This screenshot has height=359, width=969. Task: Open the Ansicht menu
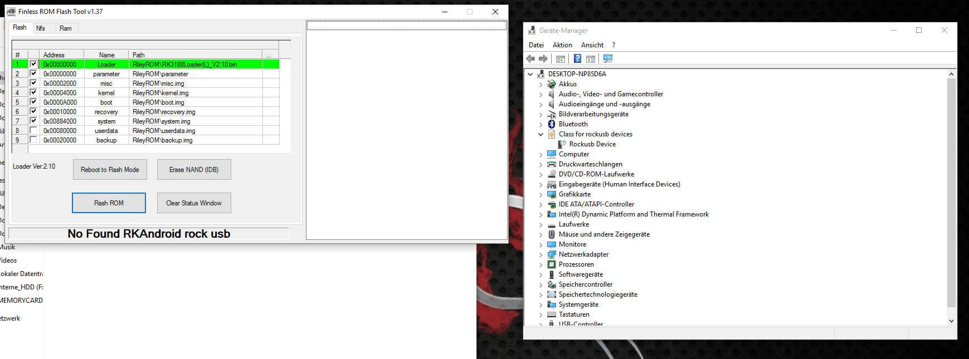(592, 45)
